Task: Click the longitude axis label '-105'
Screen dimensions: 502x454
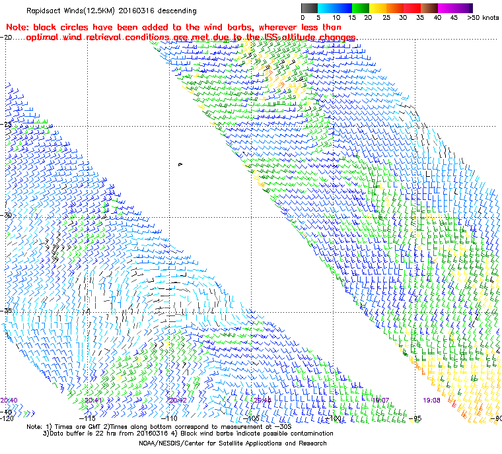Action: coord(251,418)
